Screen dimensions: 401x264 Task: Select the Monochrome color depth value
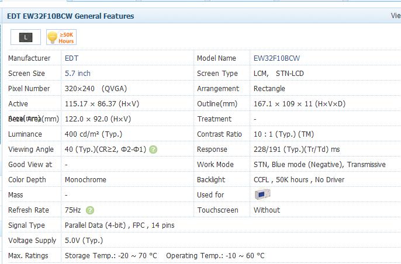pyautogui.click(x=85, y=180)
